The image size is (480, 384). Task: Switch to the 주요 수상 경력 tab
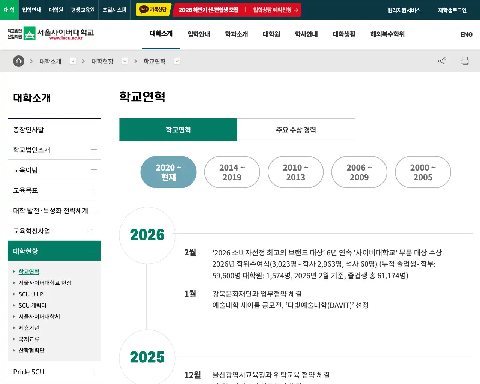point(296,130)
